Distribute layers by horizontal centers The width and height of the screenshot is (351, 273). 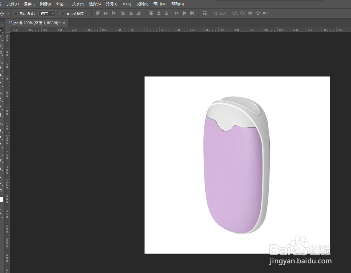pyautogui.click(x=184, y=14)
